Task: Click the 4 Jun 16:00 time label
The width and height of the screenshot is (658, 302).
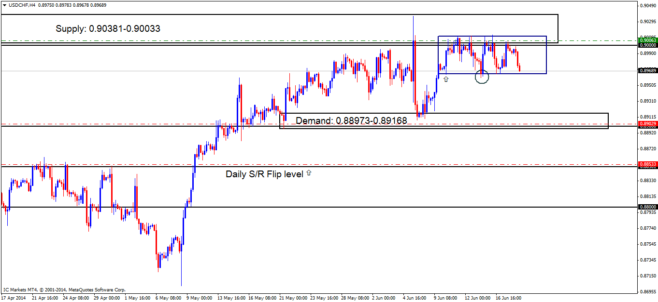Action: click(415, 298)
